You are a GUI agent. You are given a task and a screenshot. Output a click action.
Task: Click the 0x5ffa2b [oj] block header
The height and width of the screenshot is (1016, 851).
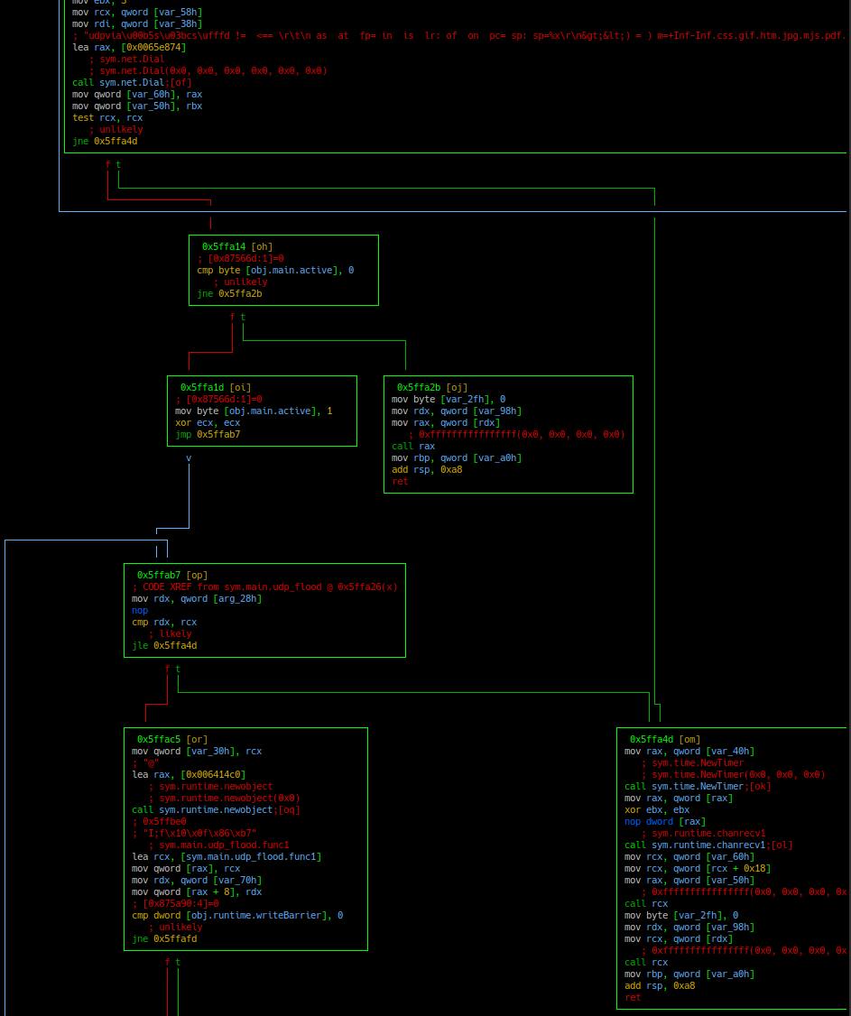[432, 387]
